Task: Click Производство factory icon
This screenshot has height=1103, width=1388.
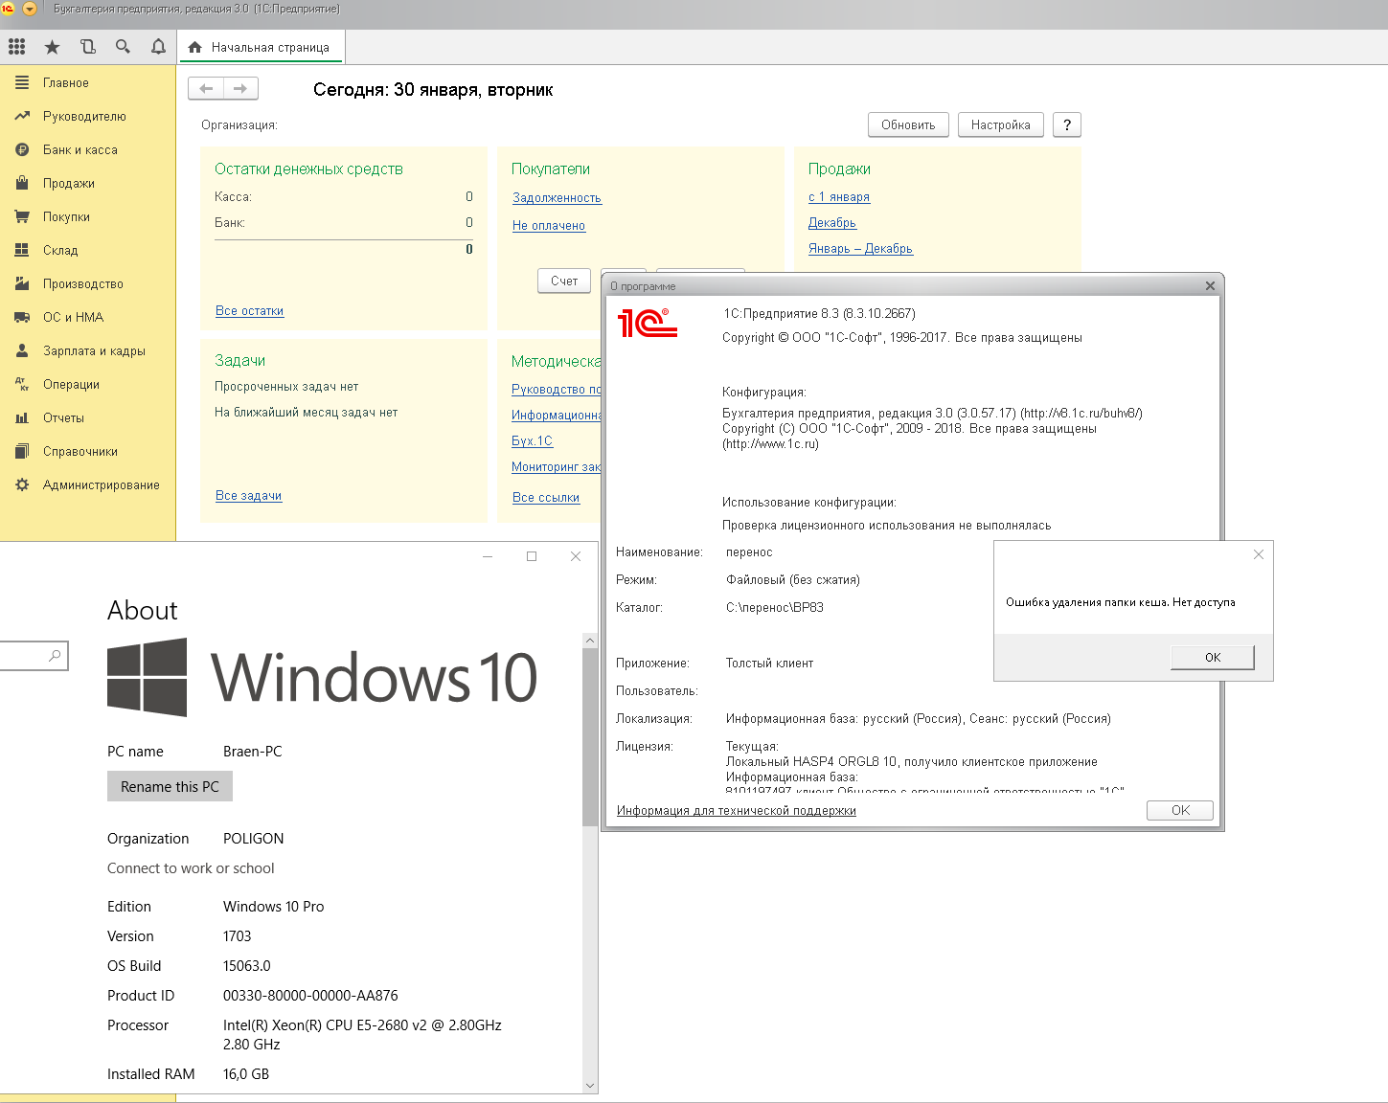Action: 22,283
